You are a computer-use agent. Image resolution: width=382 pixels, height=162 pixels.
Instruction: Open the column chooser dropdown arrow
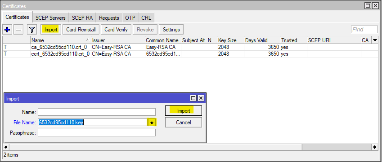375,40
